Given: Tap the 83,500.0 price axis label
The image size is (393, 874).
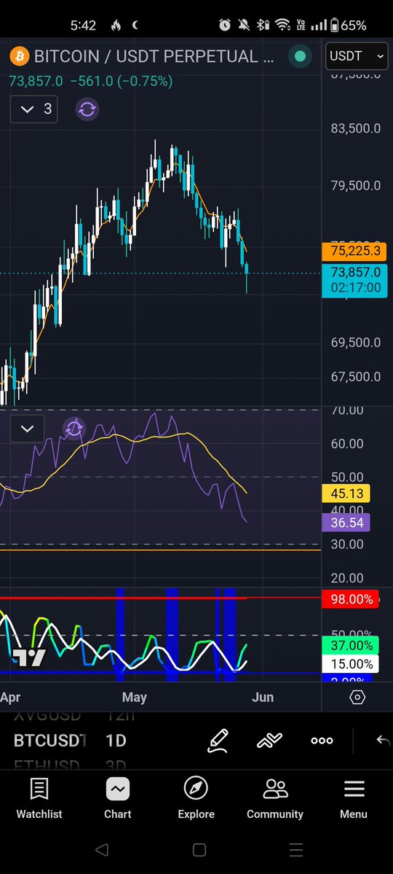Looking at the screenshot, I should 356,129.
